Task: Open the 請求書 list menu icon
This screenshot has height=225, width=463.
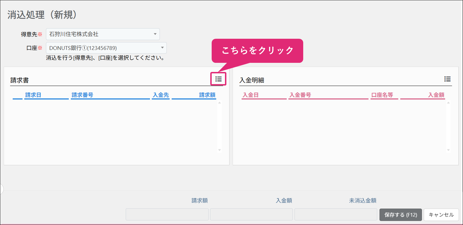Action: (x=218, y=79)
